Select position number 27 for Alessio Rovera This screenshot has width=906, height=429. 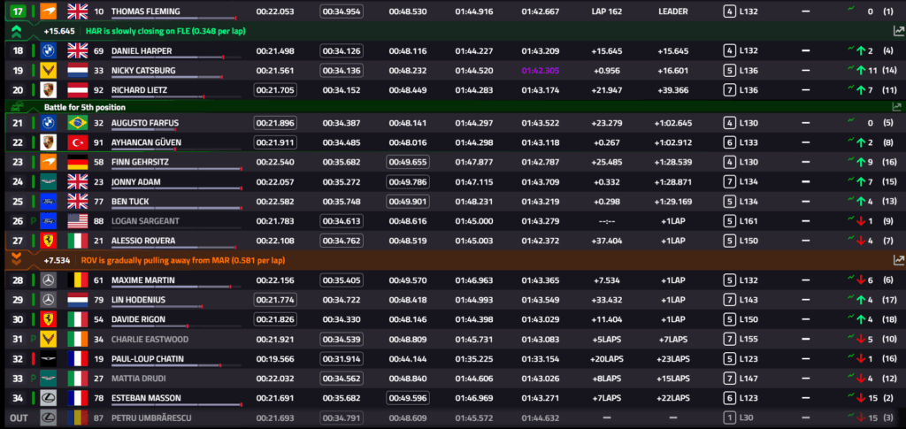(18, 241)
